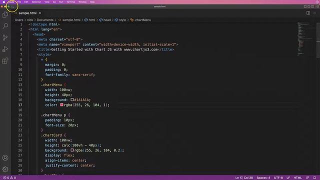Open the Search view in the activity bar
This screenshot has height=180, width=320.
click(5, 26)
